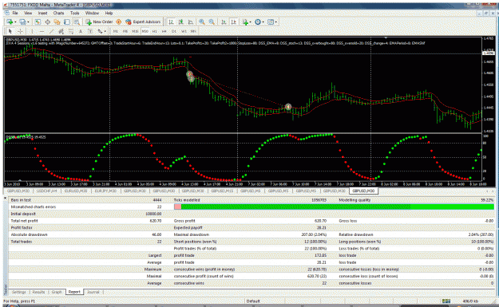Open the Insert menu
Screen dimensions: 499x307
42,13
